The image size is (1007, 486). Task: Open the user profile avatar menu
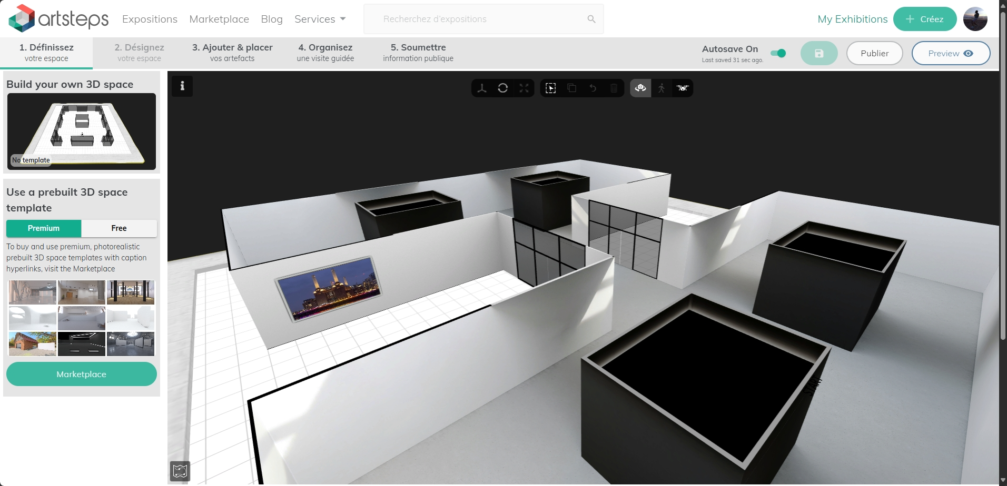(975, 19)
